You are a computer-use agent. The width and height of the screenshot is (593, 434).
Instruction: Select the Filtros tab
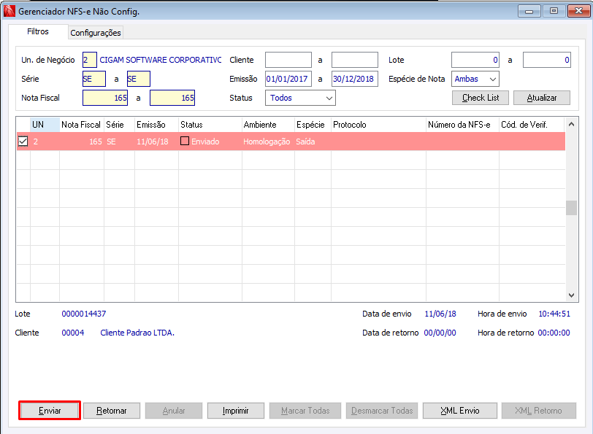pos(38,31)
